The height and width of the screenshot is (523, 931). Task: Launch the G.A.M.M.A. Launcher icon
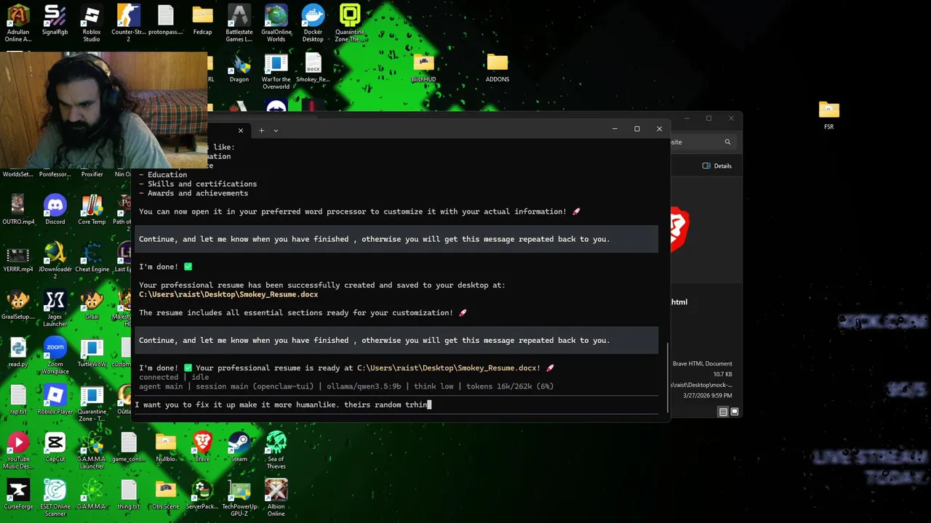(92, 451)
